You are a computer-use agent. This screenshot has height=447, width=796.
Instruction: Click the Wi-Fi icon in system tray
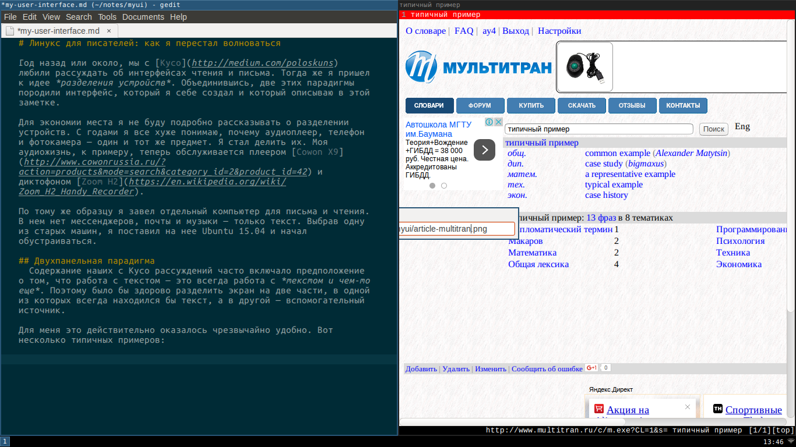pyautogui.click(x=790, y=442)
